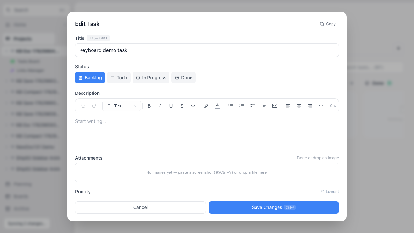414x233 pixels.
Task: Click the task Title input field
Action: 207,50
